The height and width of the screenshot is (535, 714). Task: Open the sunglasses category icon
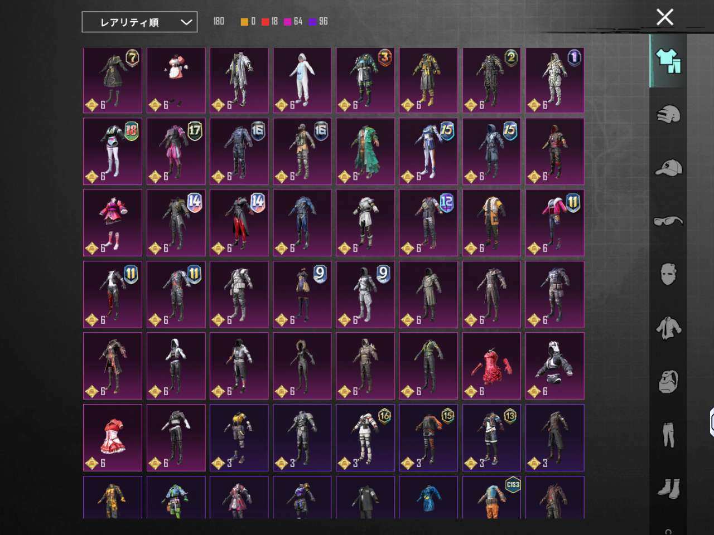tap(668, 221)
